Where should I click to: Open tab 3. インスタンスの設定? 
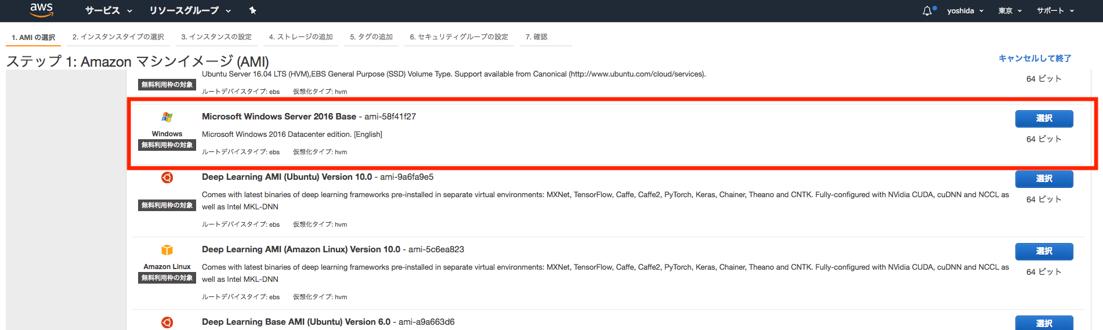pos(216,37)
